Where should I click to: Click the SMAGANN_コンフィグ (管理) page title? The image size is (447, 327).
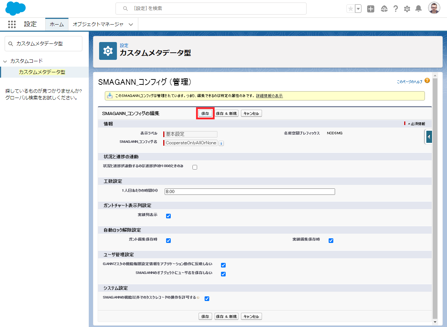click(x=145, y=82)
